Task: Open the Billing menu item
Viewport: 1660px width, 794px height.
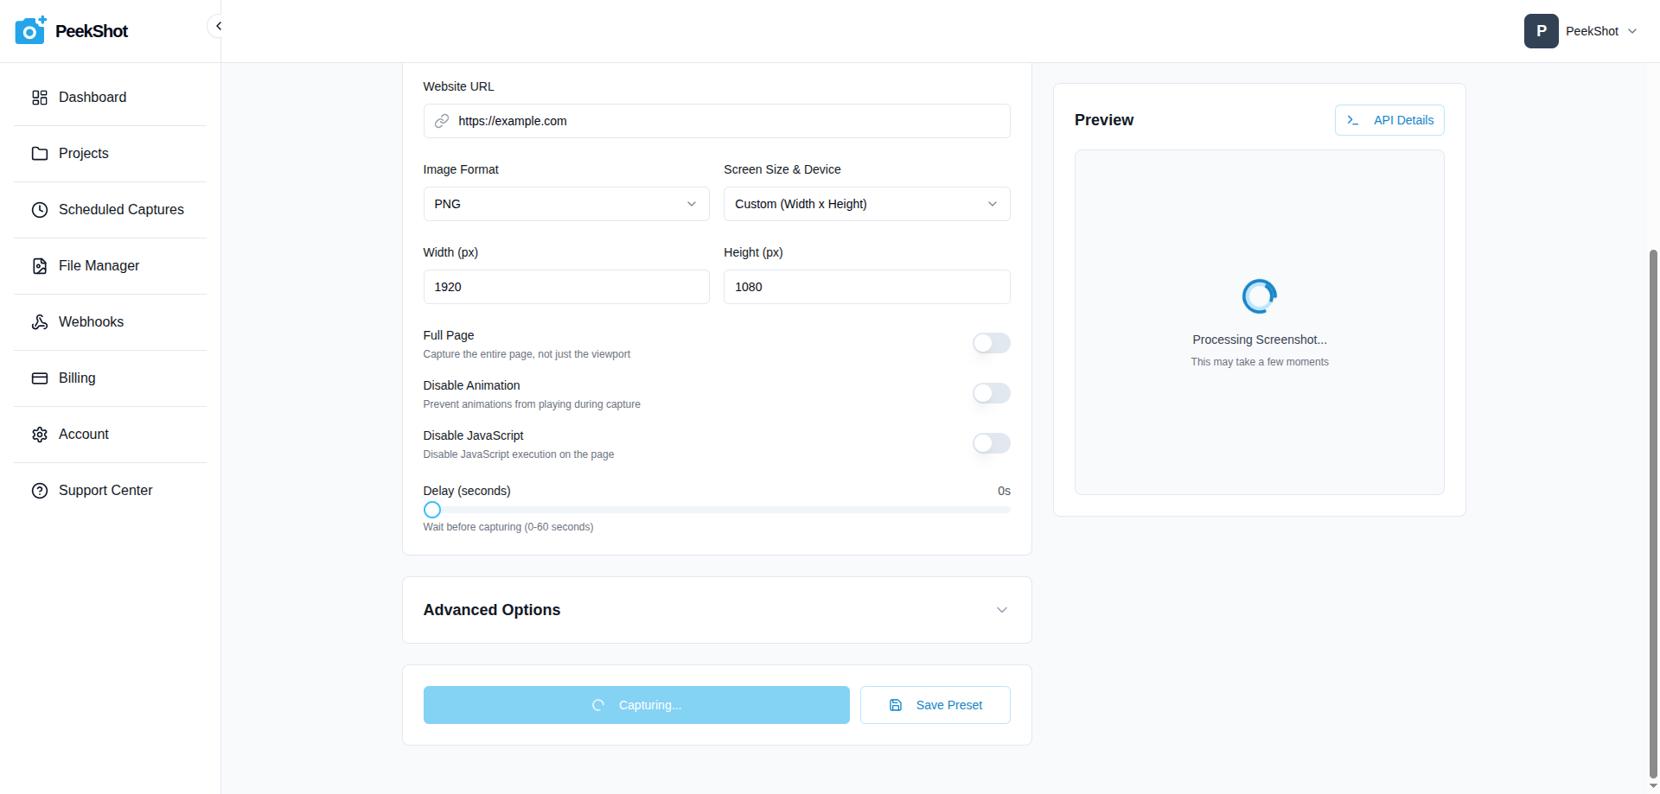Action: tap(77, 378)
